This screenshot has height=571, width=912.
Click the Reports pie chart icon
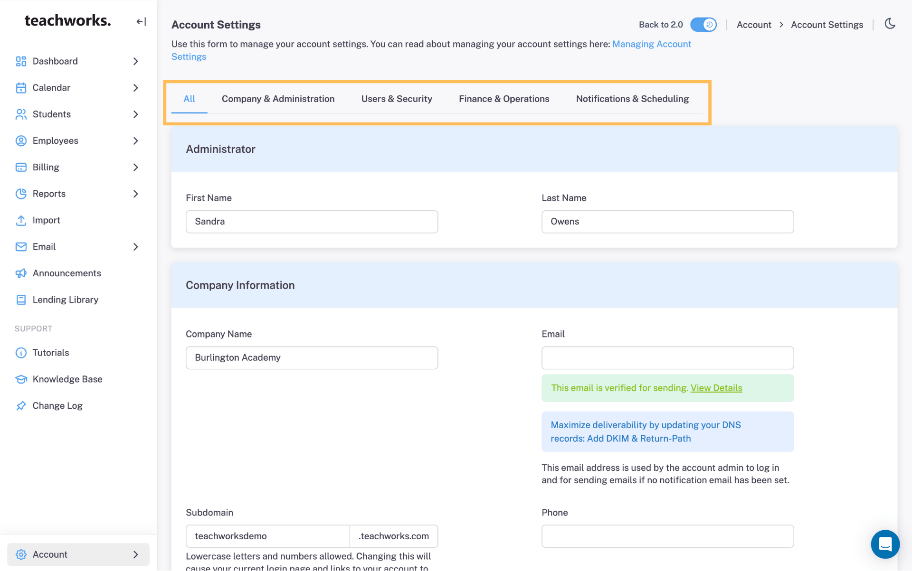[21, 194]
